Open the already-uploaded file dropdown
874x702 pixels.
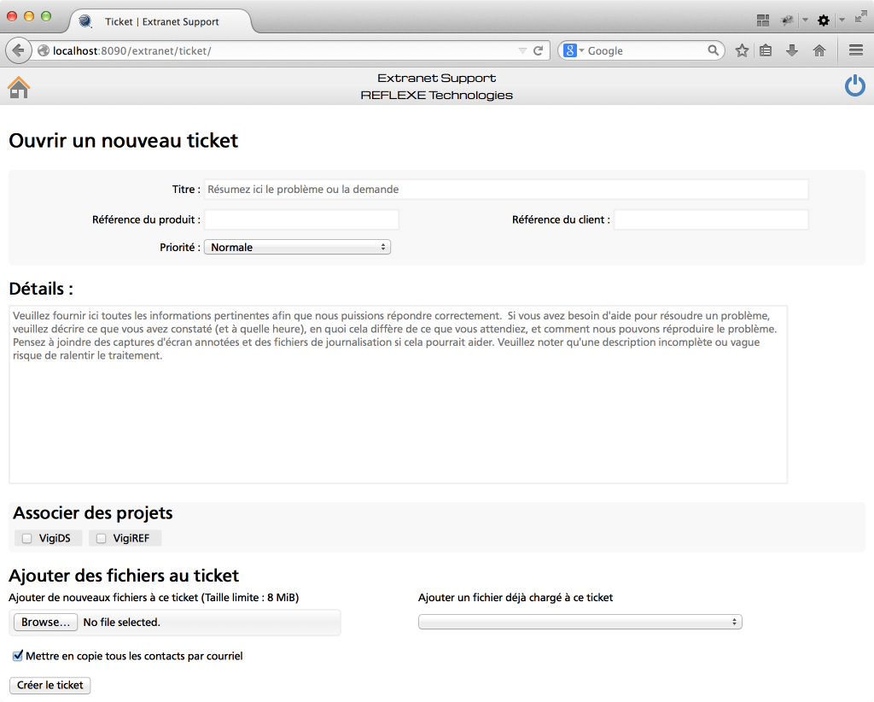click(580, 622)
